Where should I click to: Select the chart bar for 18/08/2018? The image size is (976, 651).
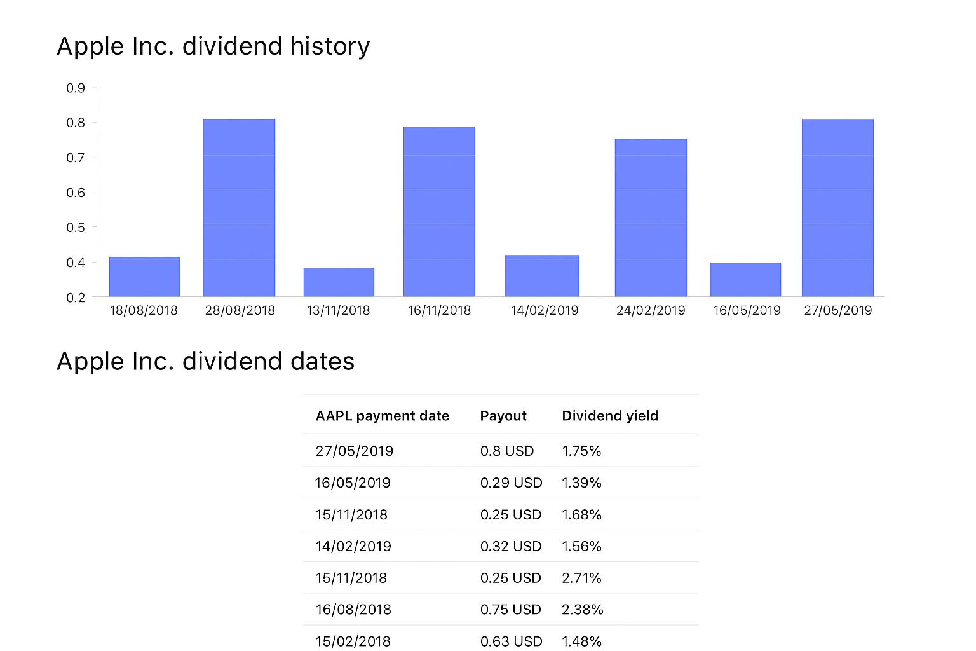(145, 277)
